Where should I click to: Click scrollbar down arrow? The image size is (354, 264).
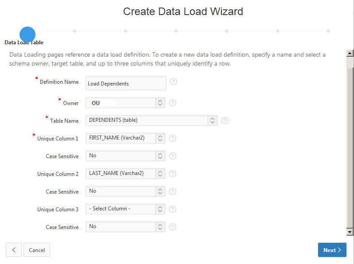point(350,232)
